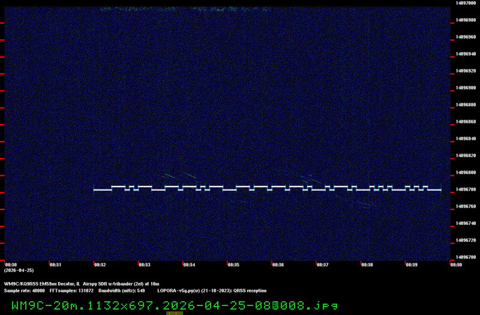Click the 14096880 frequency label
Image resolution: width=480 pixels, height=315 pixels.
coord(466,104)
